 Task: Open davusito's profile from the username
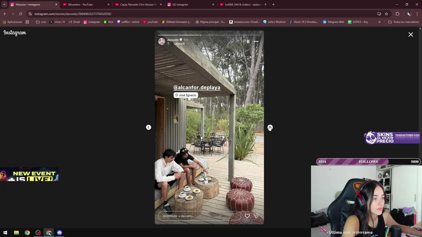pyautogui.click(x=173, y=40)
